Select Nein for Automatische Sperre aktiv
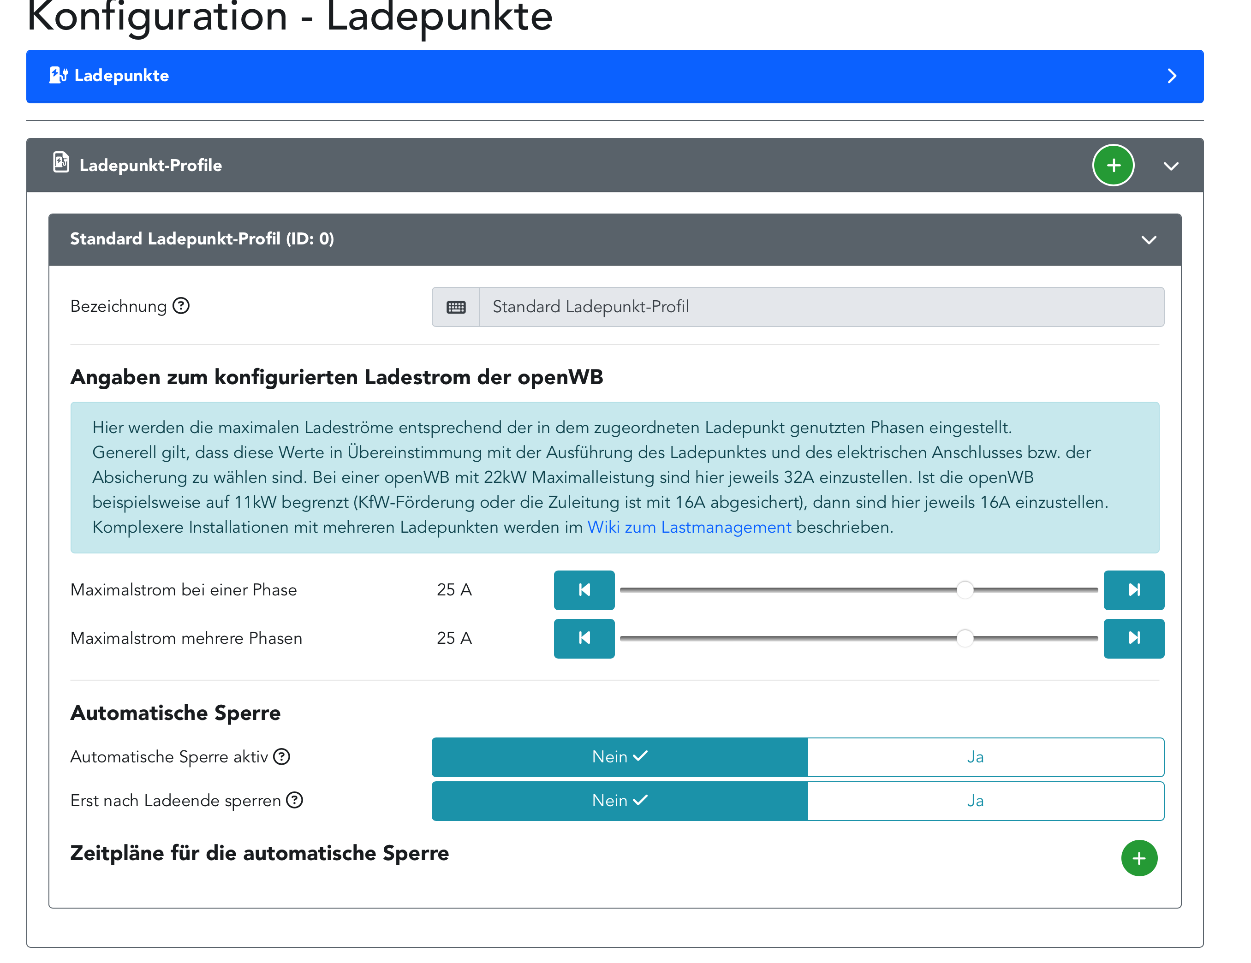 pyautogui.click(x=620, y=757)
